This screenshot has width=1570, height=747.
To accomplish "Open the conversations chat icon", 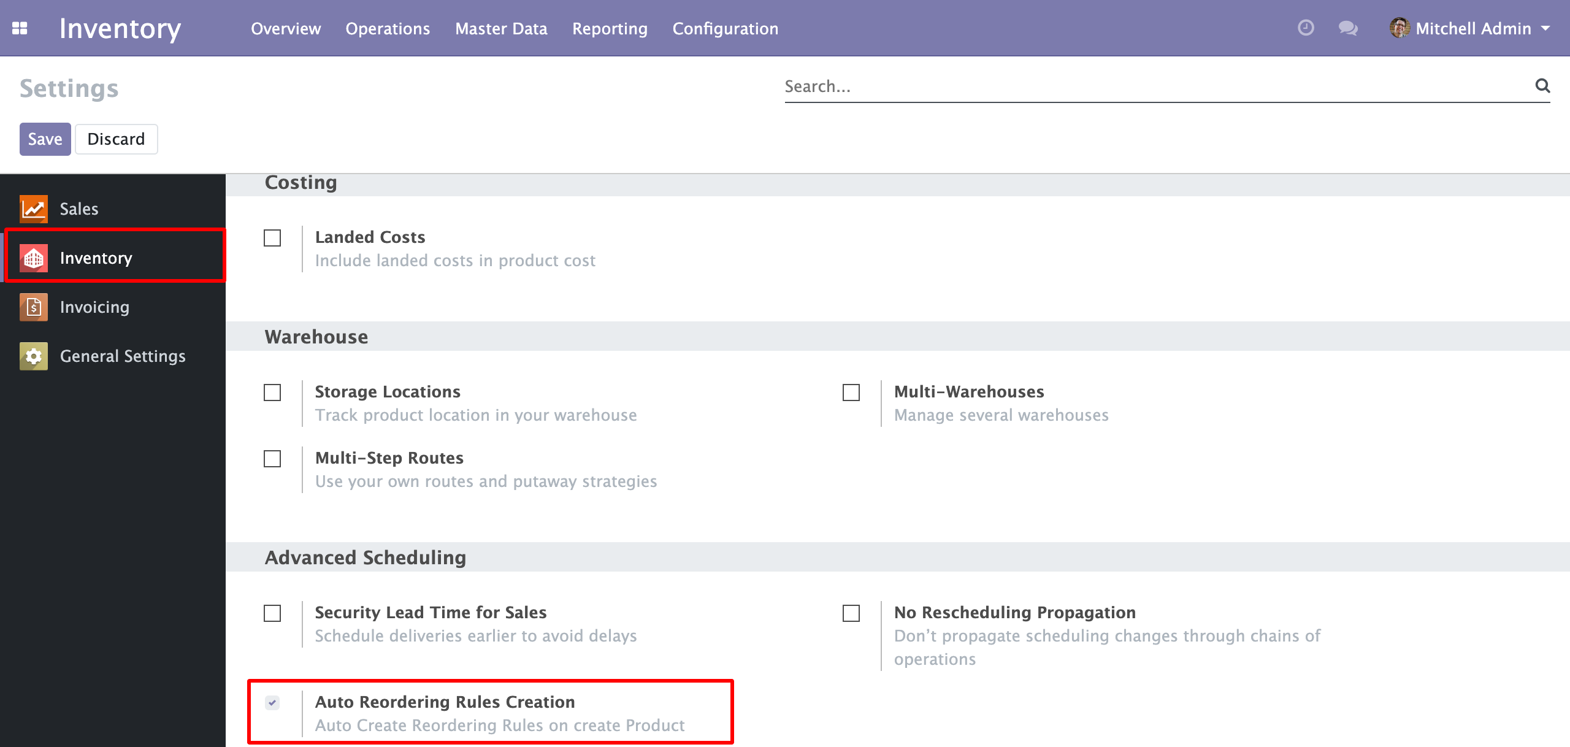I will 1347,28.
